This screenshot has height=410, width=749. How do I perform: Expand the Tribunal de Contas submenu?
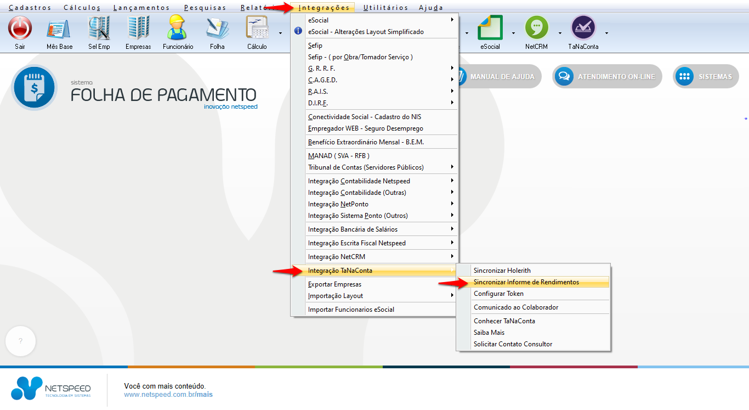[x=379, y=167]
